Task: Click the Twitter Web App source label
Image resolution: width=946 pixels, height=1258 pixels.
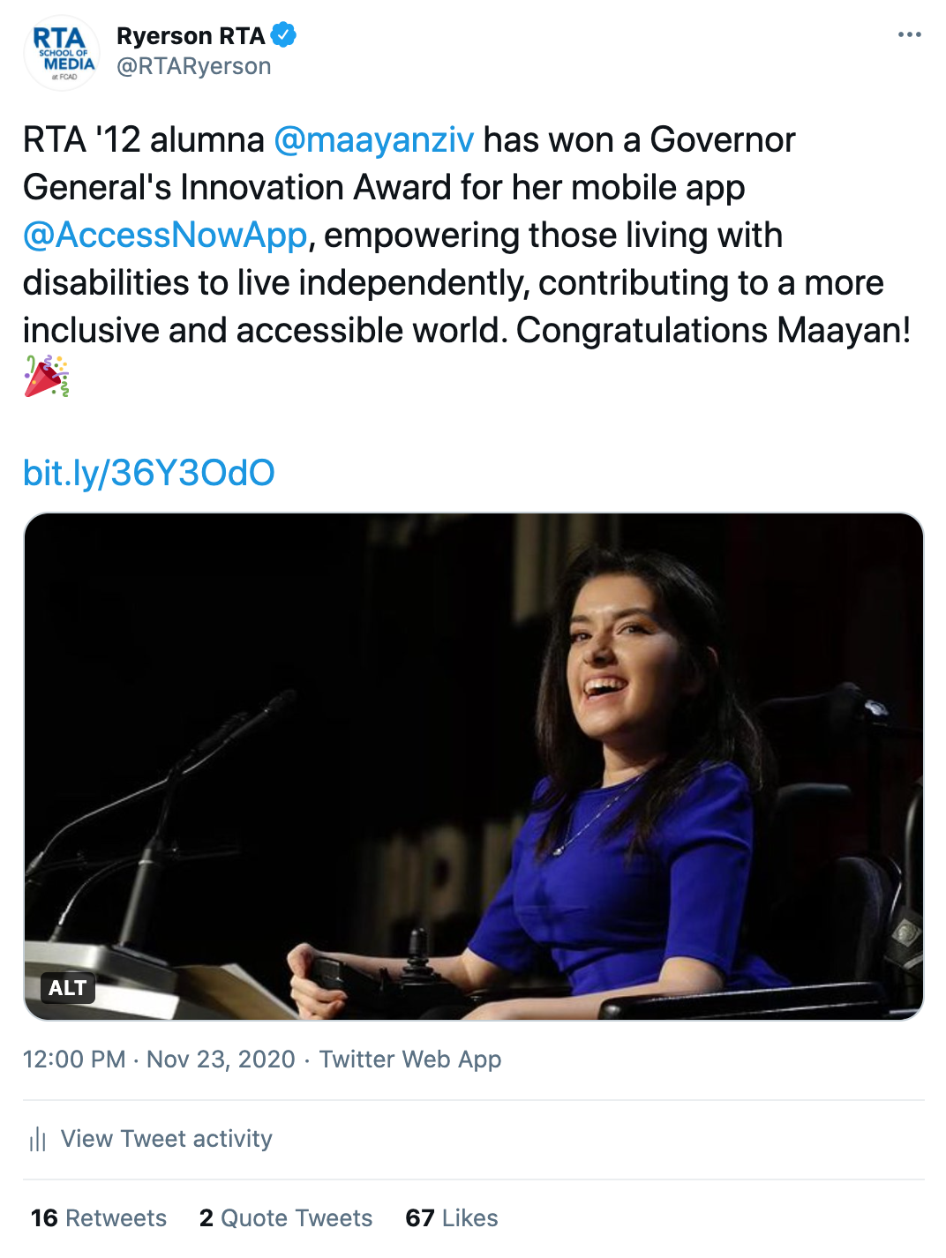Action: [409, 1059]
